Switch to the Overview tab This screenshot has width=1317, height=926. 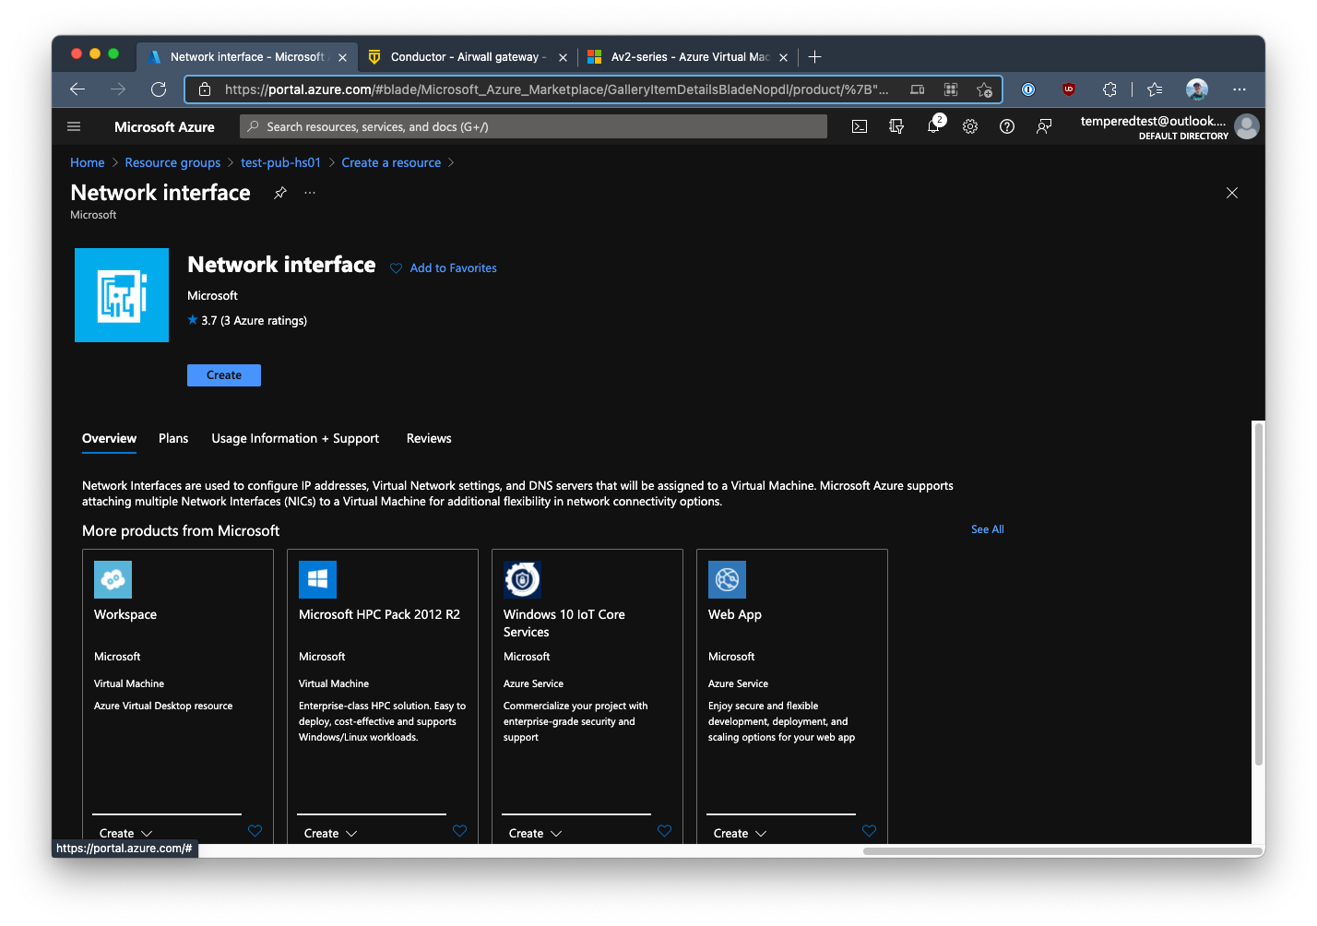(x=109, y=439)
